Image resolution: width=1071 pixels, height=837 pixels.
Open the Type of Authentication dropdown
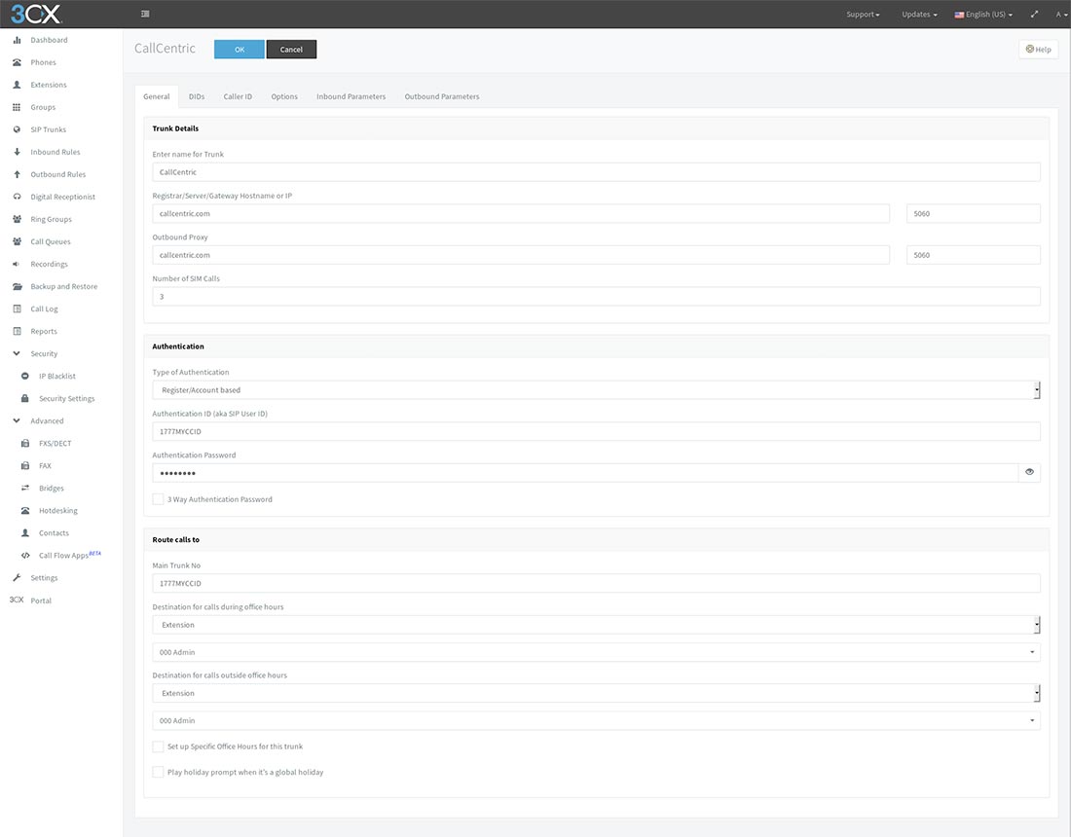pyautogui.click(x=1035, y=387)
